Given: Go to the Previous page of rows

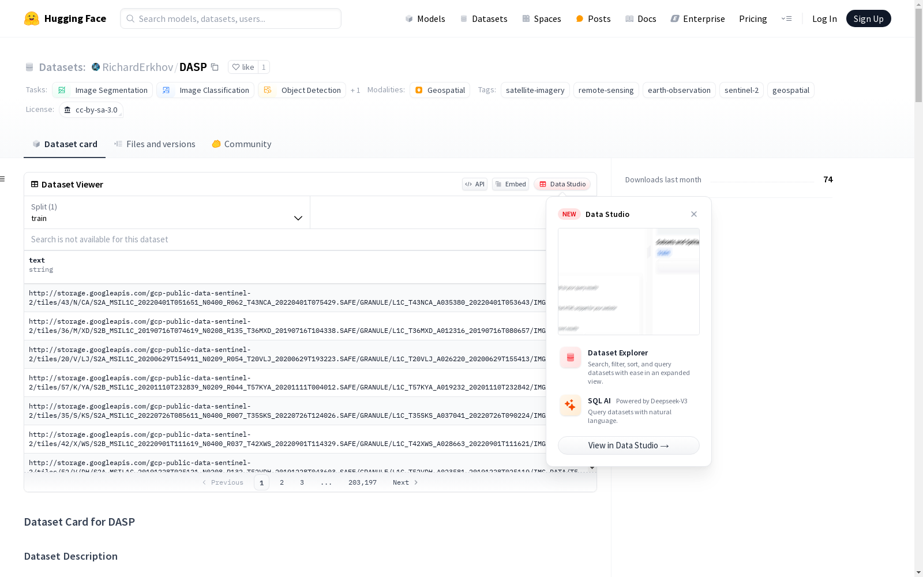Looking at the screenshot, I should coord(223,482).
